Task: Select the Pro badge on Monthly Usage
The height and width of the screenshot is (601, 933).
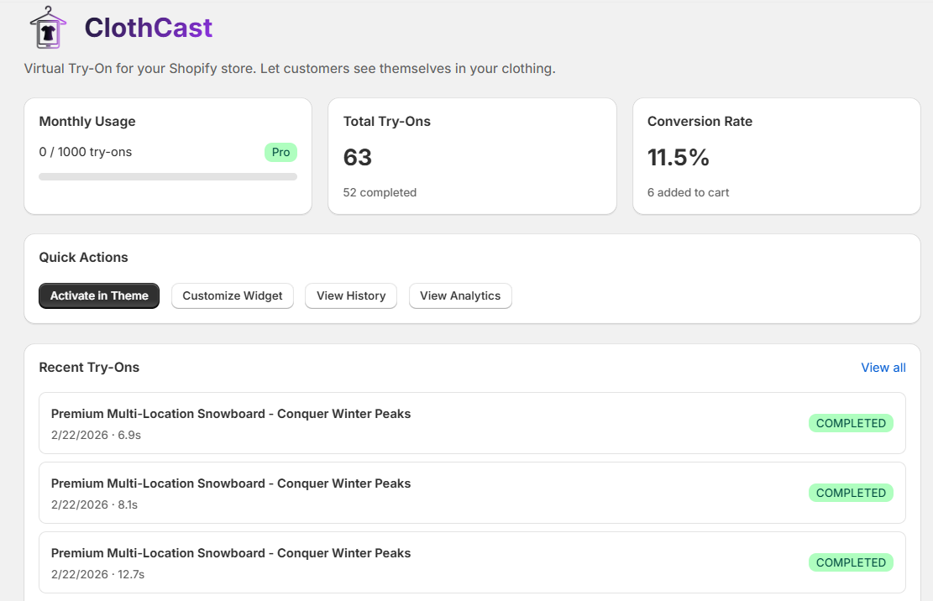Action: (x=280, y=152)
